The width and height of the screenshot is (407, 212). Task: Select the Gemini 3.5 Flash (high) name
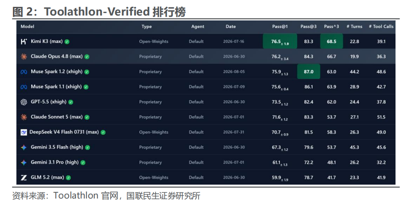pos(57,147)
